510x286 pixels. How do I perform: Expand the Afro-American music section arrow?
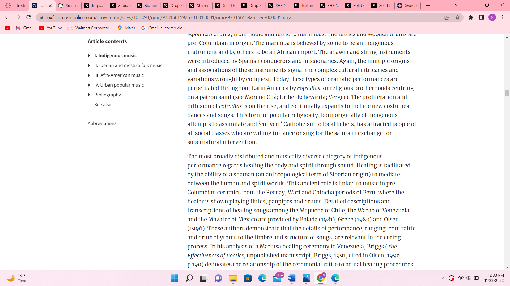(x=89, y=75)
